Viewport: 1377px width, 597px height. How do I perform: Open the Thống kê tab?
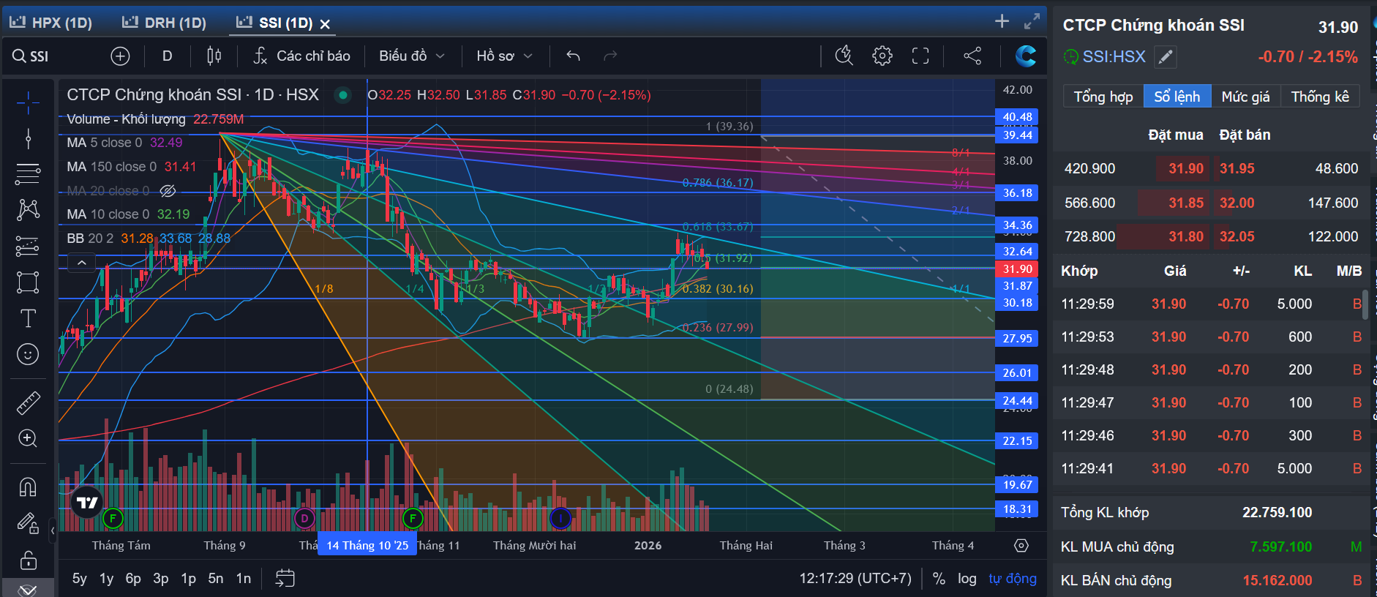coord(1320,97)
